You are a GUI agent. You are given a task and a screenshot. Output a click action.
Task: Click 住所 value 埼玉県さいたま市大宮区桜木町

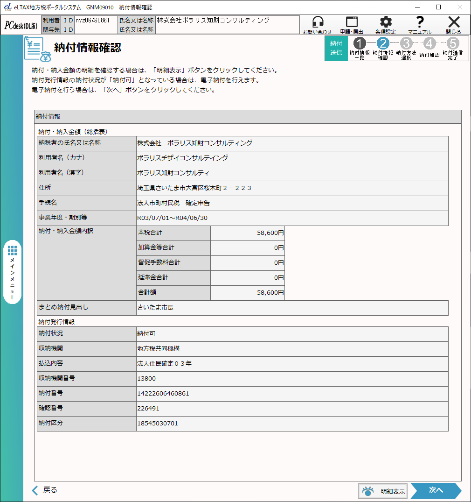tap(292, 188)
